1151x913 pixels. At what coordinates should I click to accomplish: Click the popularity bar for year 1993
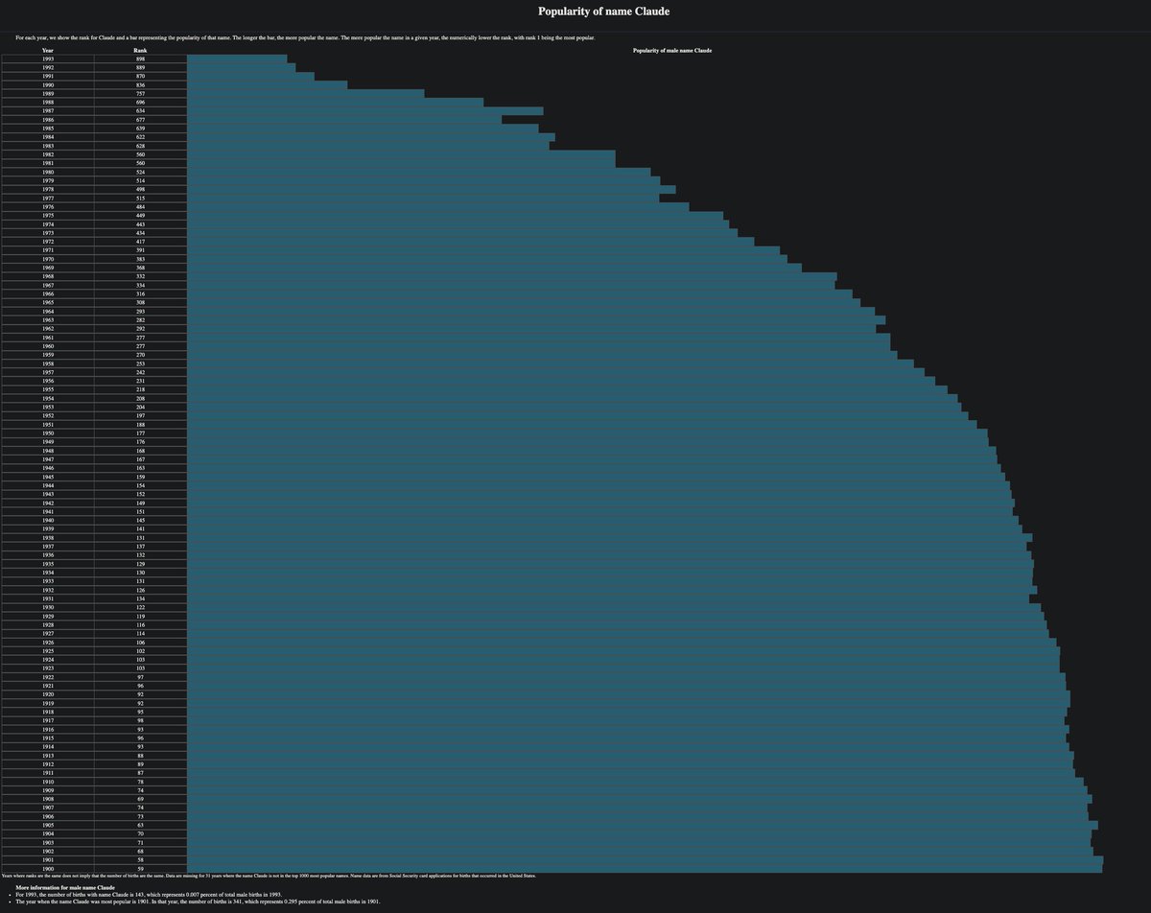(x=237, y=59)
